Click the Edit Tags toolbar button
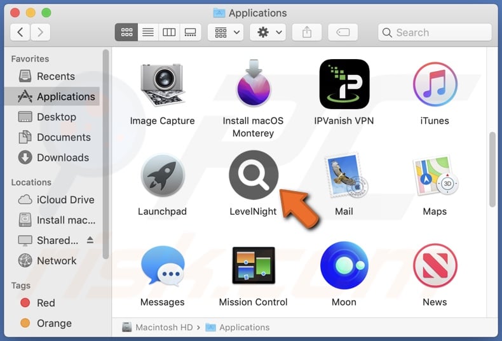This screenshot has width=502, height=341. 343,32
